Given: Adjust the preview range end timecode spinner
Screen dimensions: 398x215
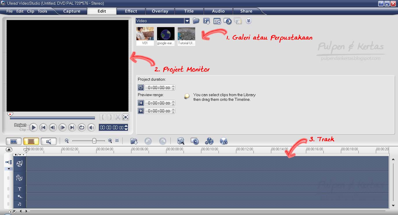Looking at the screenshot, I should (173, 111).
